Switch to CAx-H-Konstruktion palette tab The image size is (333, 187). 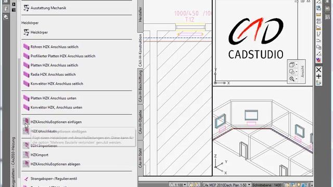click(140, 50)
